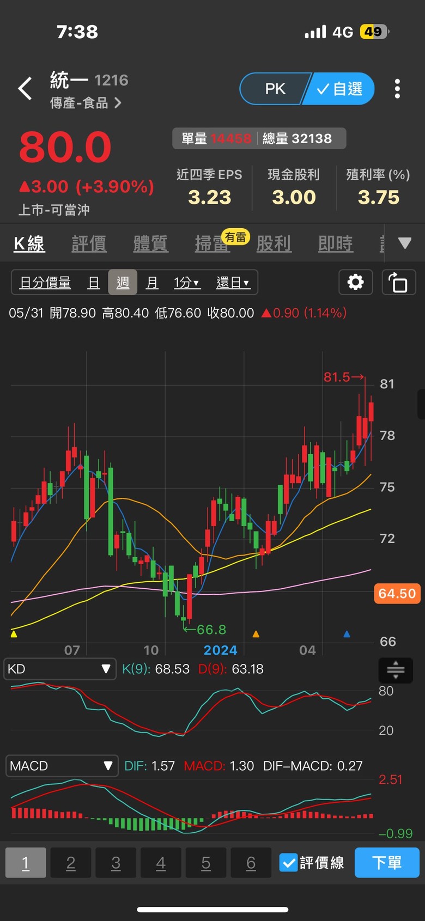Tap the 統一 1216 stock name
Screen dimensions: 425x921
89,80
